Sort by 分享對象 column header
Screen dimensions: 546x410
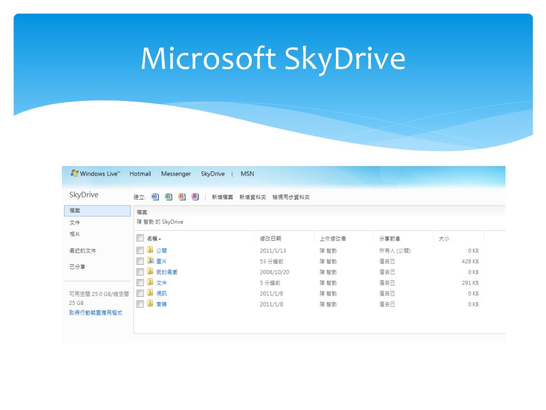point(390,239)
